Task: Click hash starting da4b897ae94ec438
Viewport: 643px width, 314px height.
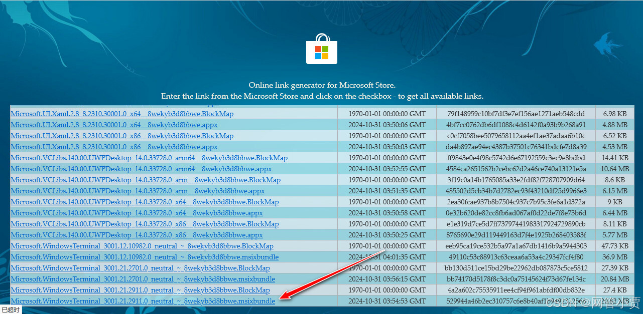Action: 516,147
